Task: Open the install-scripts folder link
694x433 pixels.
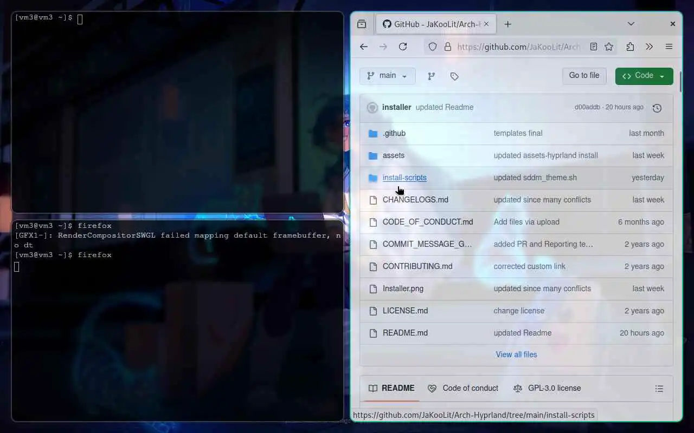Action: coord(404,178)
